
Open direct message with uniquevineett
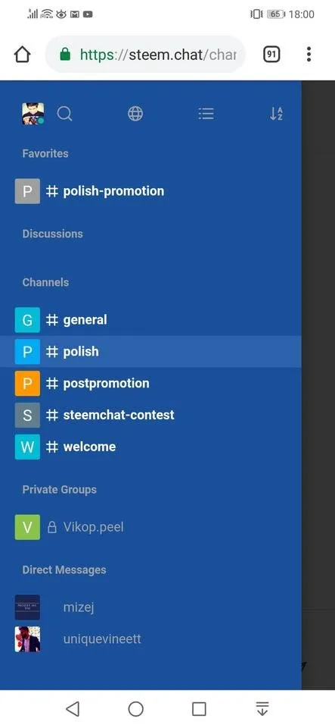tap(150, 639)
